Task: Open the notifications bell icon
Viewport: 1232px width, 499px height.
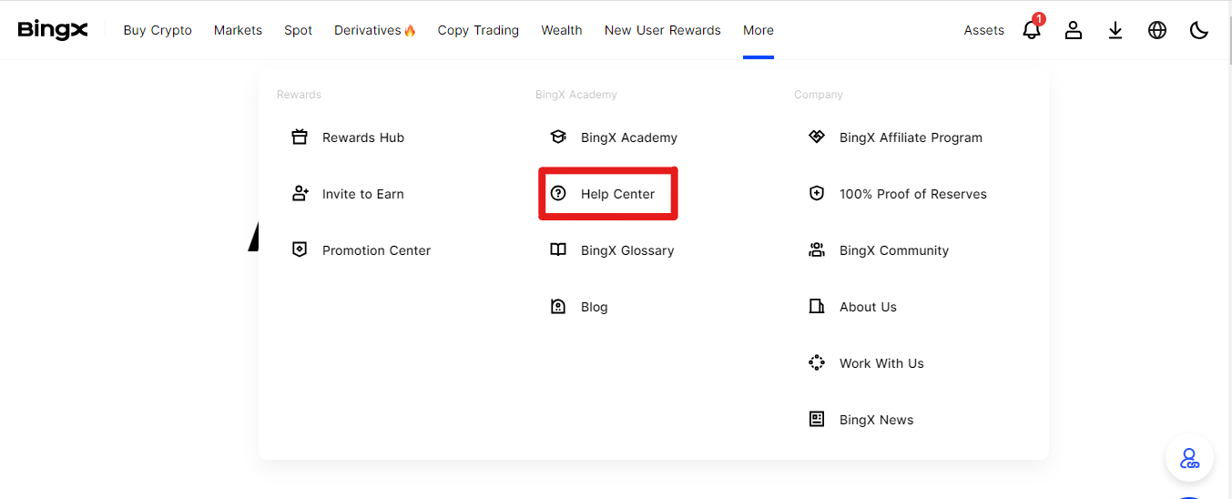Action: point(1032,30)
